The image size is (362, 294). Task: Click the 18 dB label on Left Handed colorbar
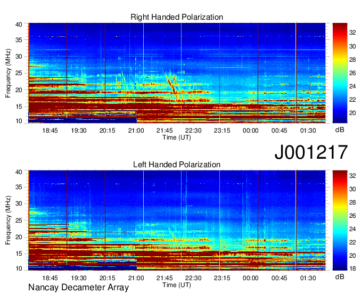click(x=352, y=268)
